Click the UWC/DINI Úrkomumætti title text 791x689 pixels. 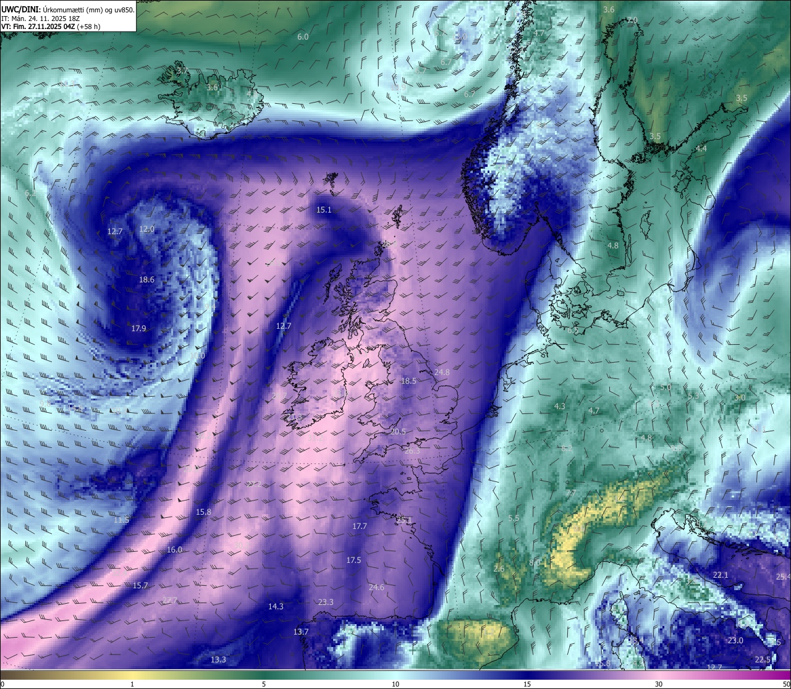[x=68, y=10]
